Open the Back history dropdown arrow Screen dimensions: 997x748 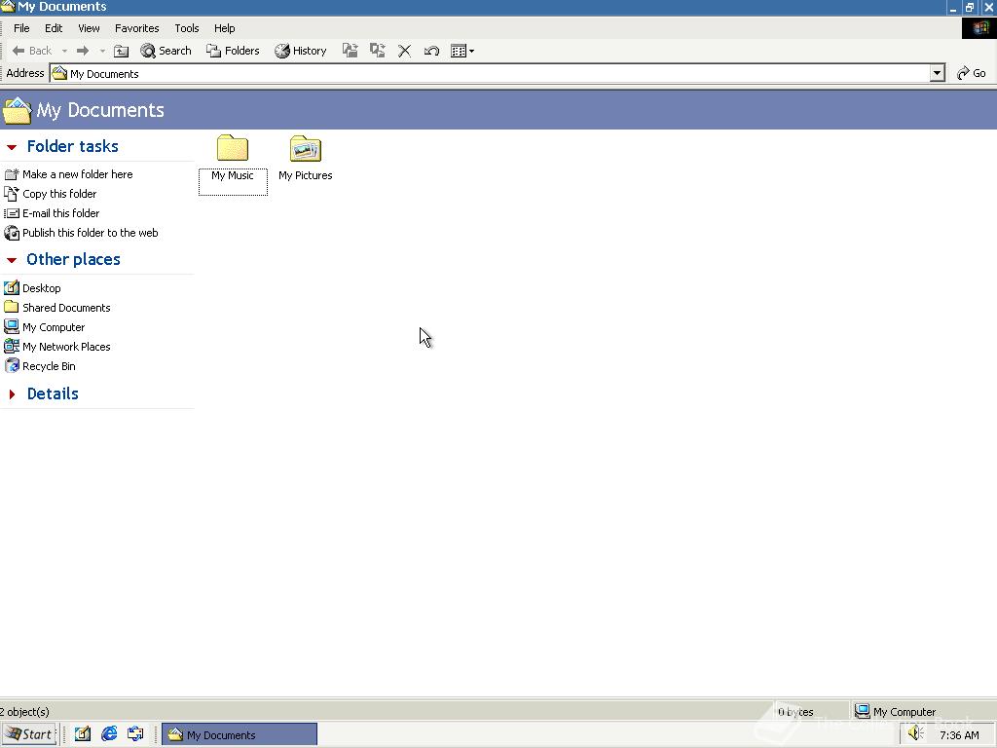tap(64, 51)
